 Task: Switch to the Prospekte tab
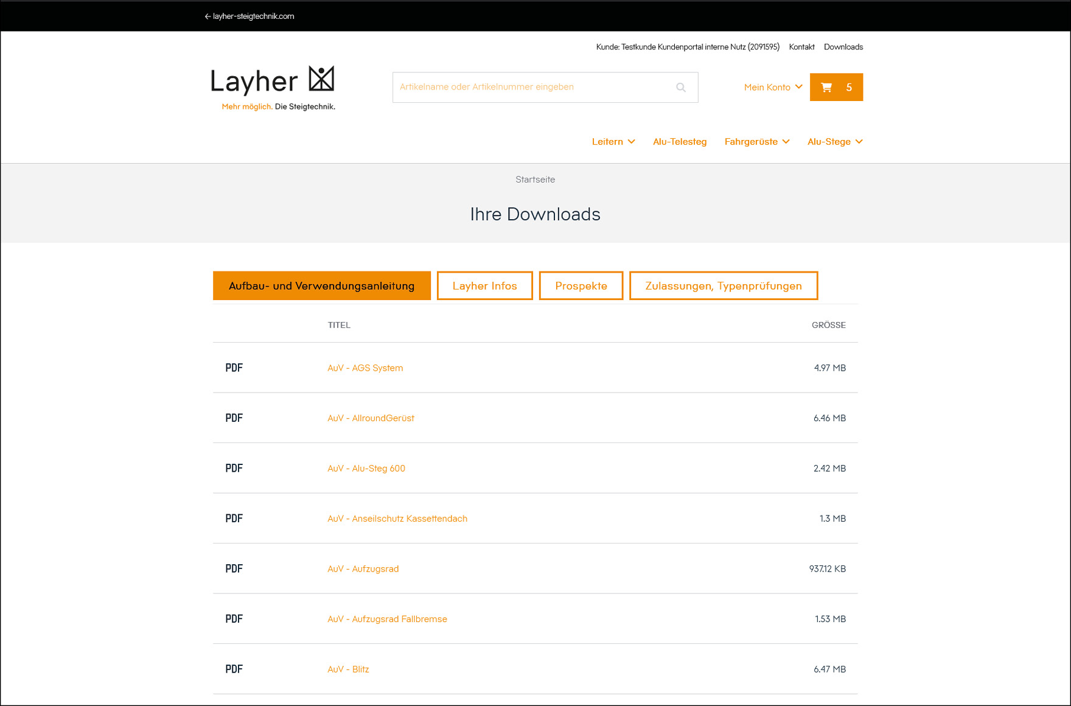click(581, 286)
